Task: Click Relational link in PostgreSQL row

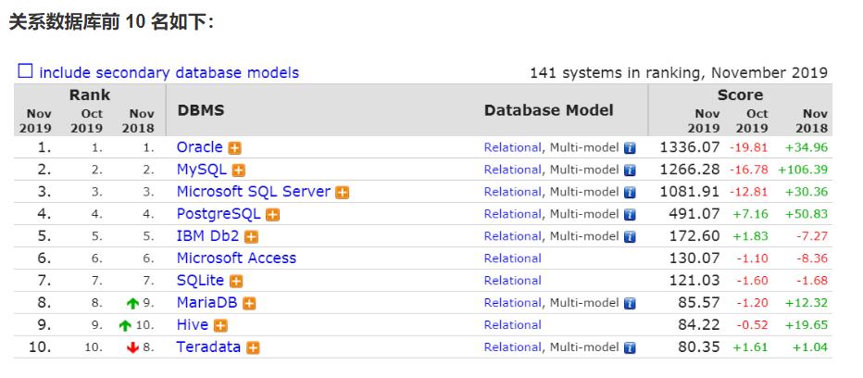Action: (x=512, y=214)
